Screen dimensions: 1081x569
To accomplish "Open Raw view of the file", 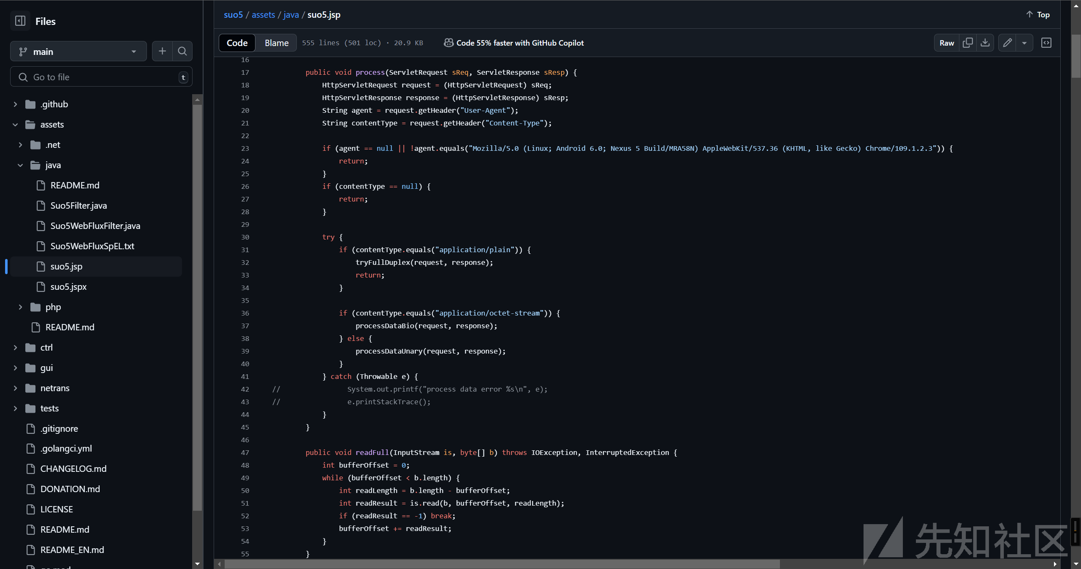I will click(x=947, y=43).
